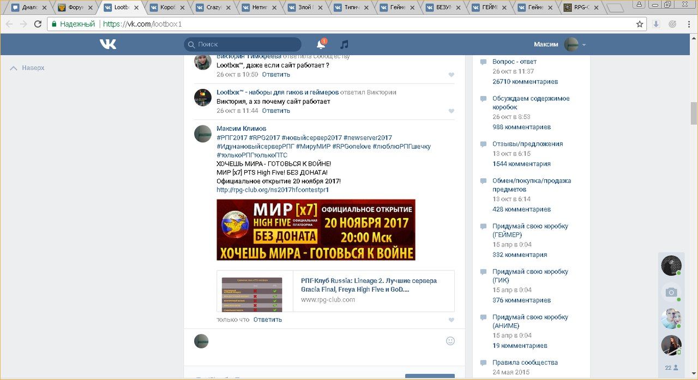Viewport: 698px width, 380px height.
Task: Click the VK logo home icon
Action: 107,44
